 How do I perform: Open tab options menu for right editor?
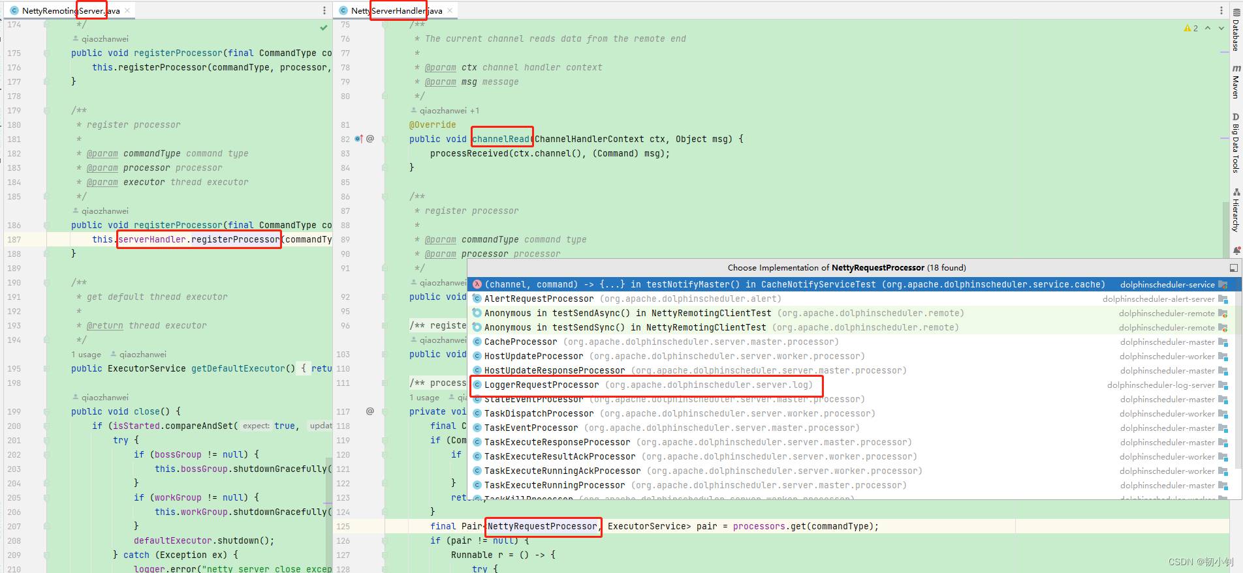pyautogui.click(x=1221, y=10)
